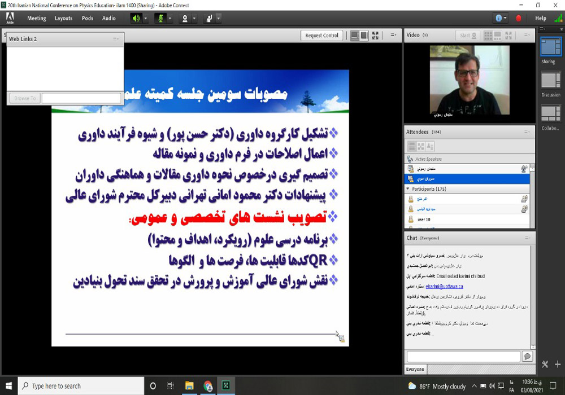Open the Attendees pod options menu
565x395 pixels.
527,132
